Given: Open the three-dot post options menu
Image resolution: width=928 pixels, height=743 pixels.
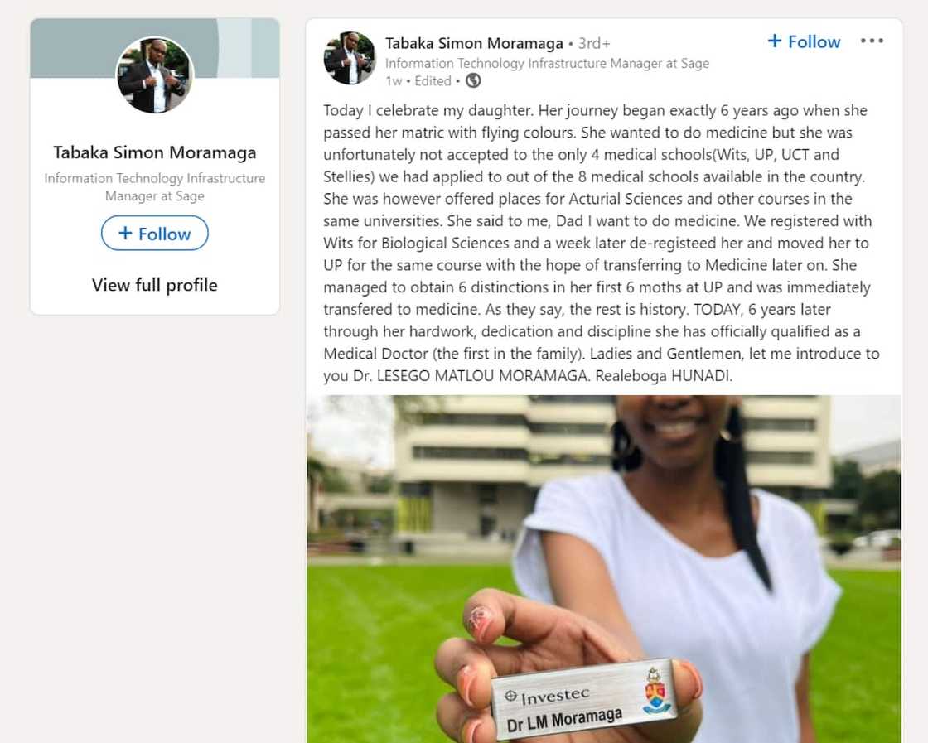Looking at the screenshot, I should pos(872,41).
